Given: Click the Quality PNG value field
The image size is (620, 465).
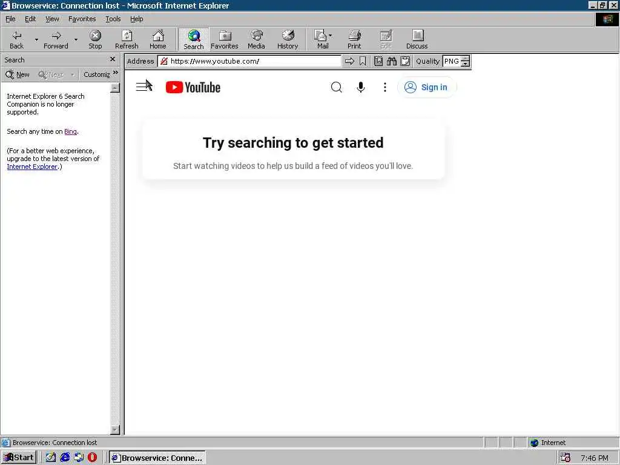Looking at the screenshot, I should click(x=452, y=61).
